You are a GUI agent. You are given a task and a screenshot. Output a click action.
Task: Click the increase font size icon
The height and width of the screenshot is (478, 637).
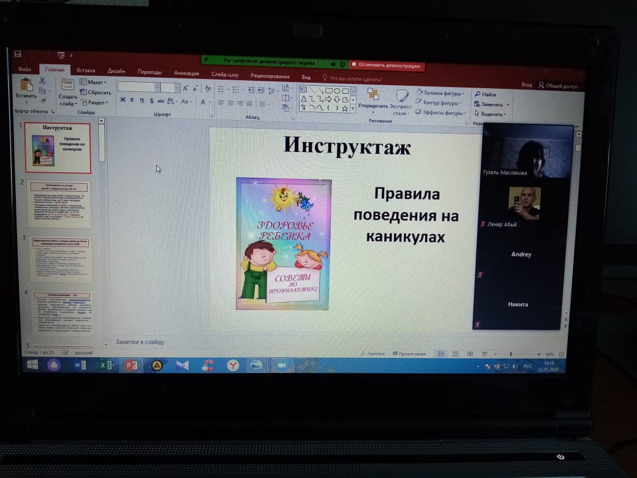coord(186,88)
